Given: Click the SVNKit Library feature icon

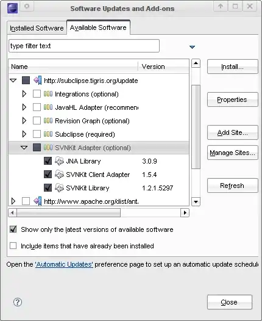Looking at the screenshot, I should pyautogui.click(x=59, y=188).
